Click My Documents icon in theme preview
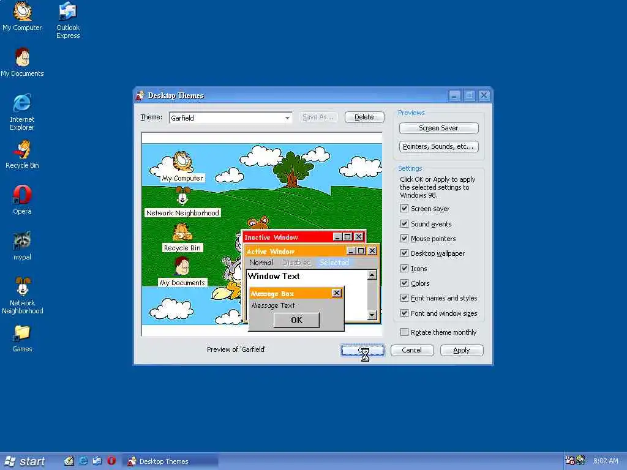The image size is (627, 470). 182,266
